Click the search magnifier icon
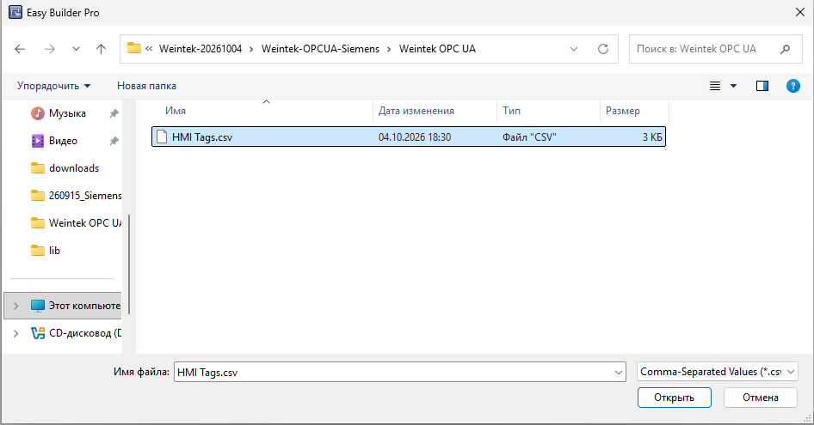 (x=785, y=49)
